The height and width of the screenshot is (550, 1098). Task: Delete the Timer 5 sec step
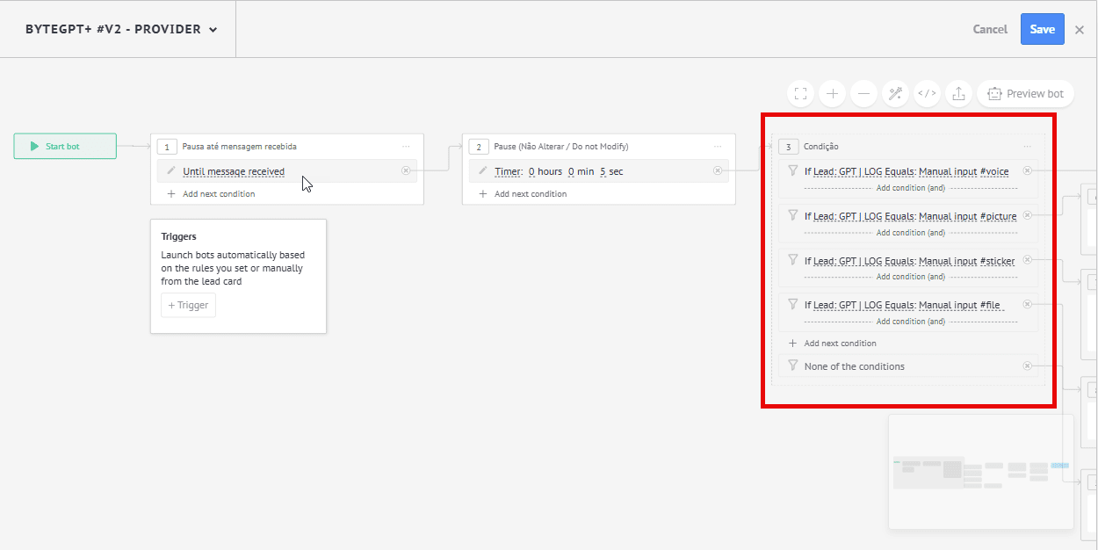pos(718,171)
